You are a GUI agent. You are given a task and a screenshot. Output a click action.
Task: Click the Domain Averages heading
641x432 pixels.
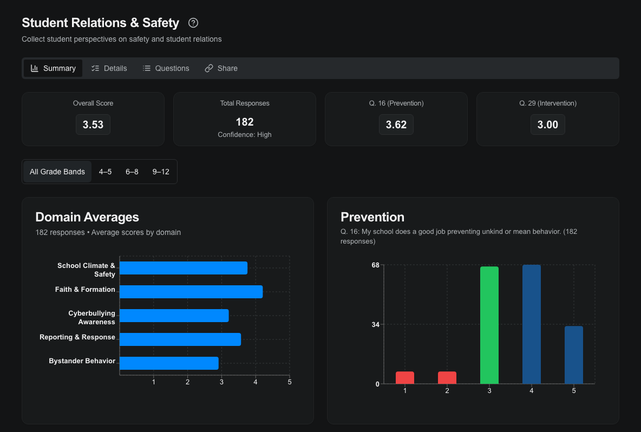87,217
